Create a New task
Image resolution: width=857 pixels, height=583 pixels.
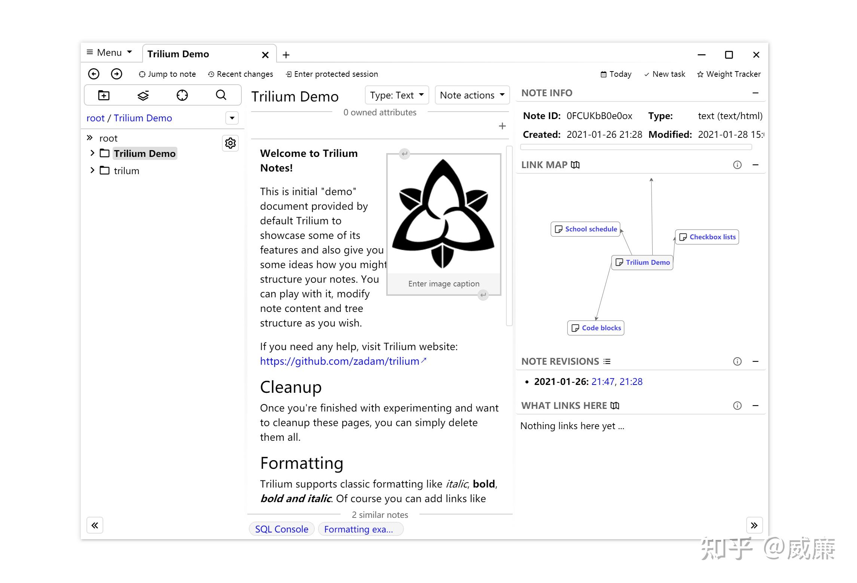pyautogui.click(x=665, y=74)
